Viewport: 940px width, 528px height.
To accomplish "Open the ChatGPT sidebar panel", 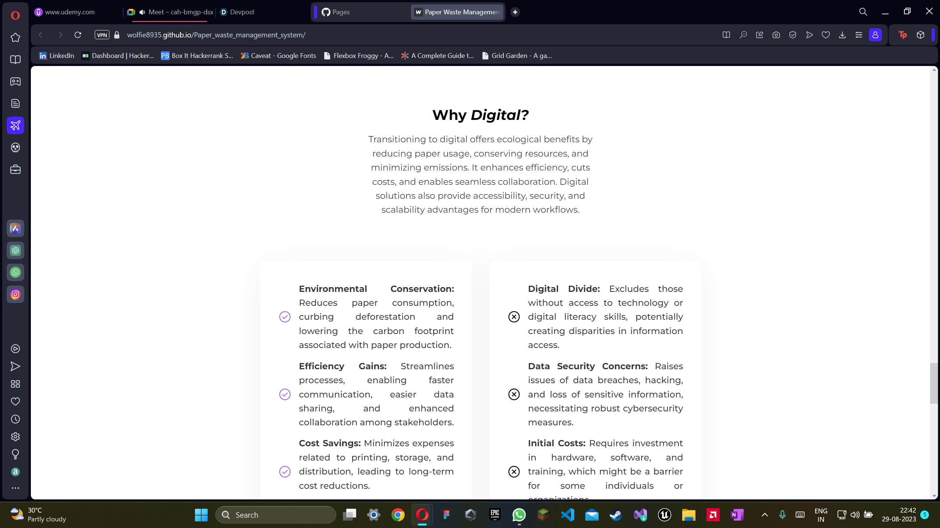I will point(15,250).
